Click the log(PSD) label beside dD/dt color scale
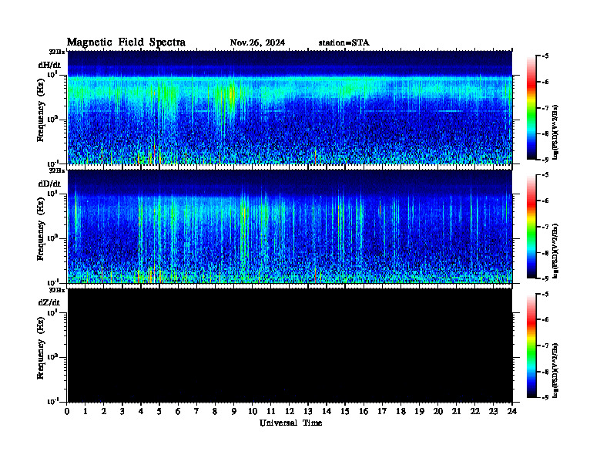610x472 pixels. point(557,251)
